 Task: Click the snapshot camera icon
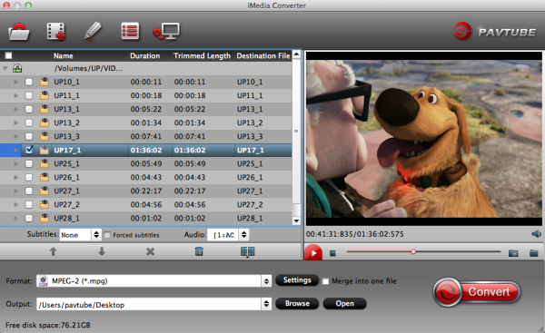[x=513, y=253]
